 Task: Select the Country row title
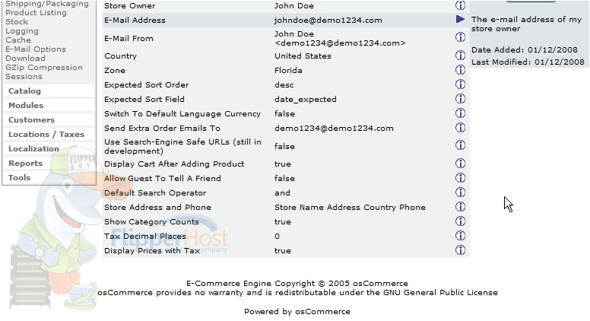point(120,56)
